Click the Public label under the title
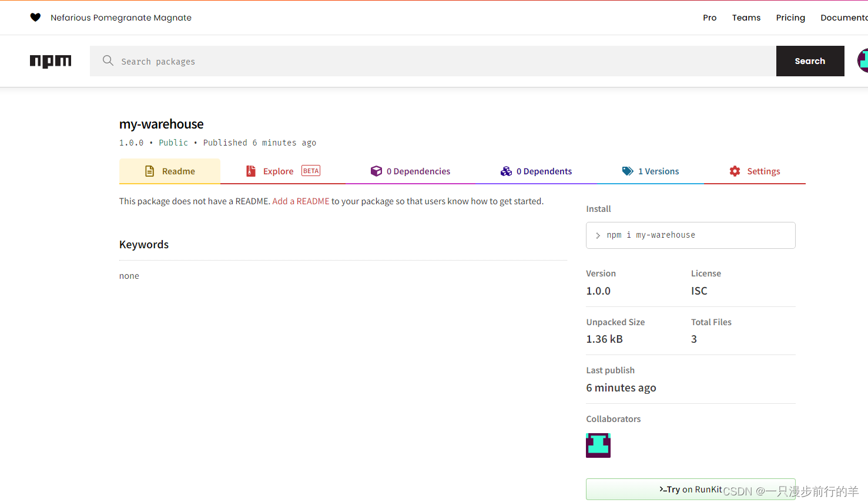Viewport: 868px width, 503px height. pyautogui.click(x=173, y=143)
